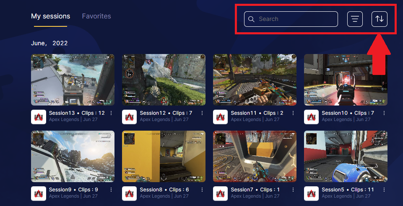
Task: Click 'Apex Legends | Jun 27' under Session8
Action: pyautogui.click(x=164, y=196)
